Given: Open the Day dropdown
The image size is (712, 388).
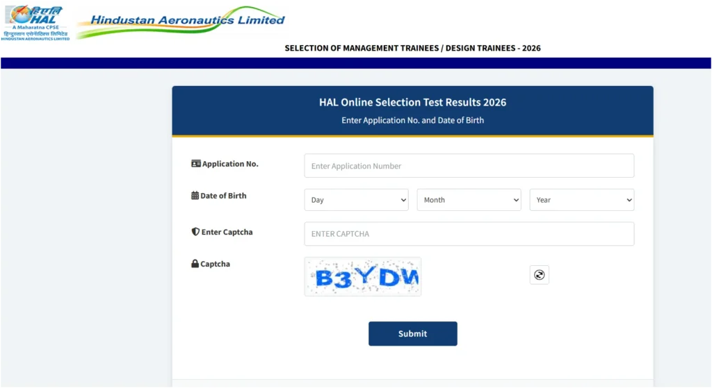Looking at the screenshot, I should point(357,200).
